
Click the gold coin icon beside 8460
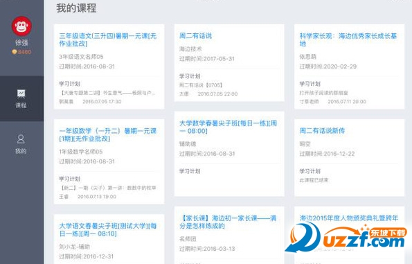click(15, 52)
